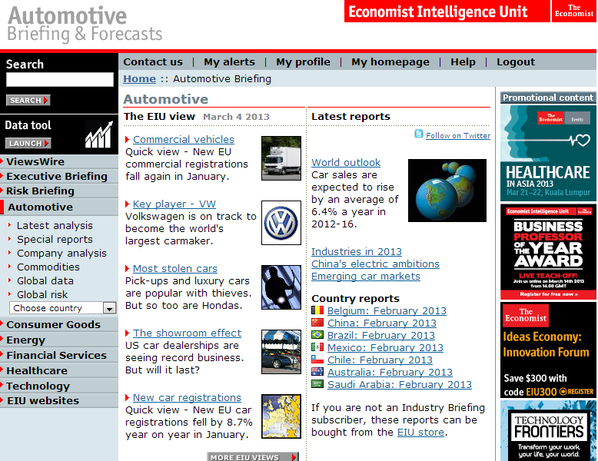Image resolution: width=598 pixels, height=461 pixels.
Task: Open the Key player - VW link
Action: pos(174,204)
